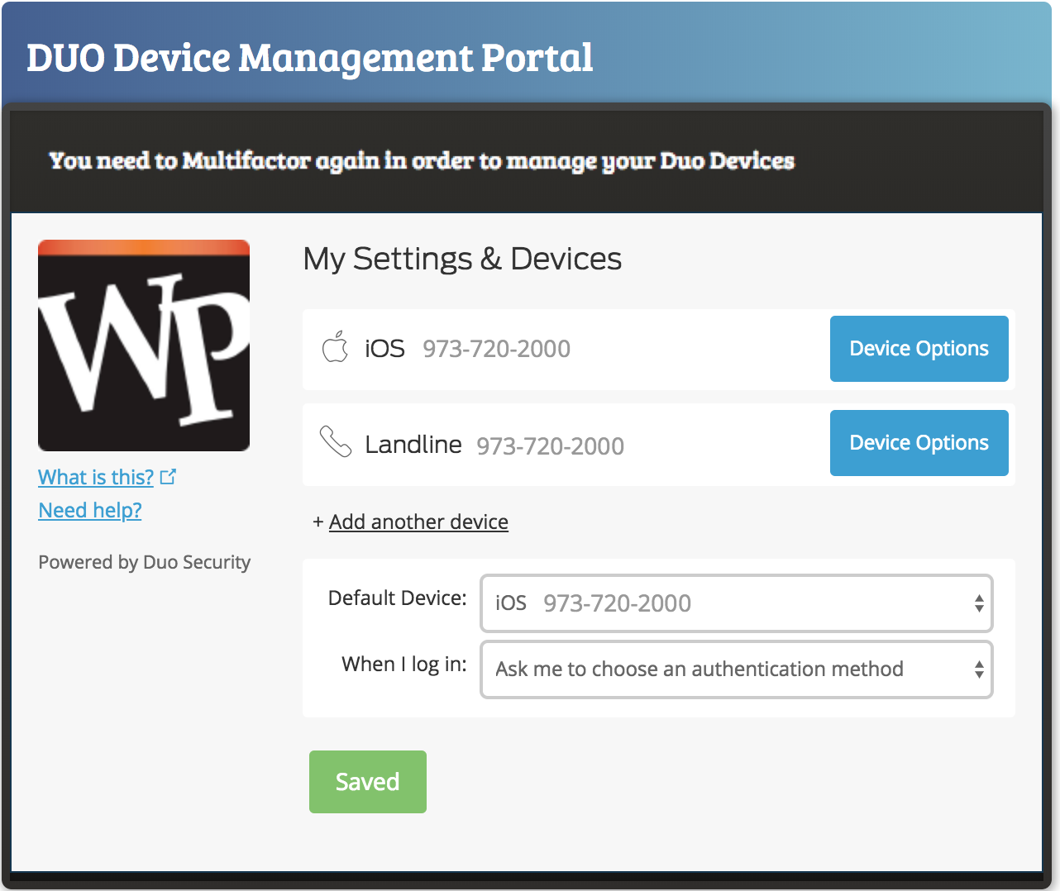The width and height of the screenshot is (1060, 891).
Task: Open the What is this? link
Action: [x=96, y=478]
